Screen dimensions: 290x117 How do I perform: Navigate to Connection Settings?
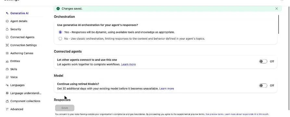23,45
